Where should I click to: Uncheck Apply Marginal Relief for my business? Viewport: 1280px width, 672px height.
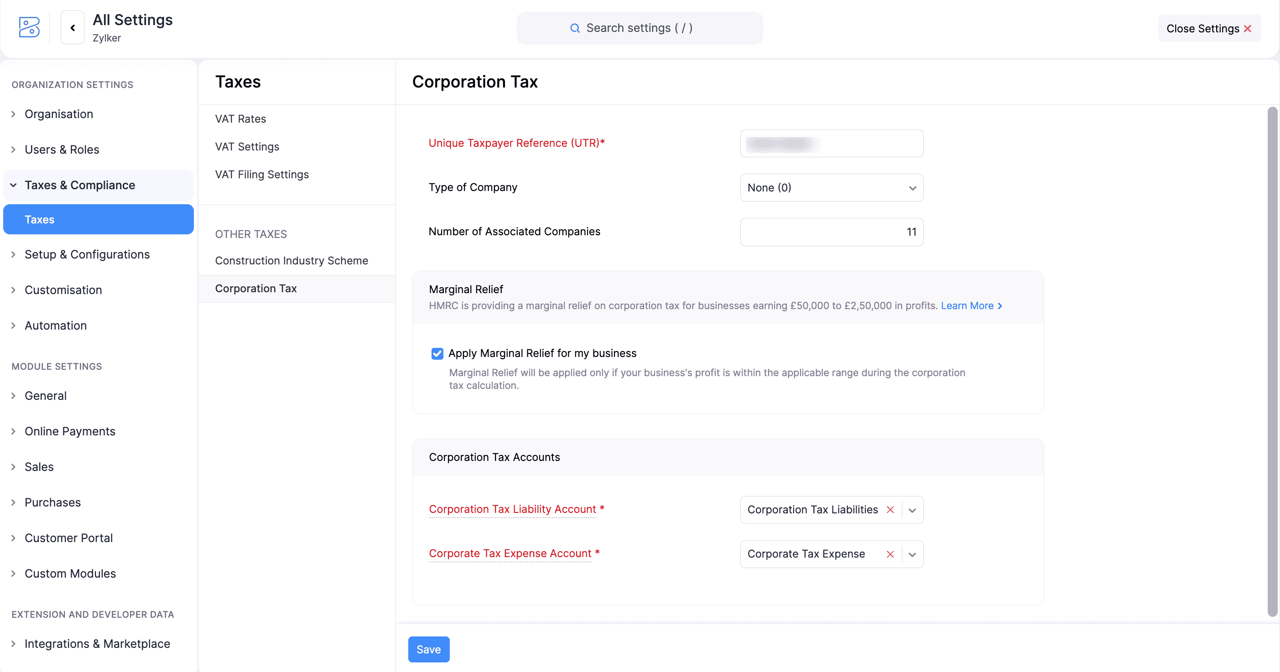(437, 353)
